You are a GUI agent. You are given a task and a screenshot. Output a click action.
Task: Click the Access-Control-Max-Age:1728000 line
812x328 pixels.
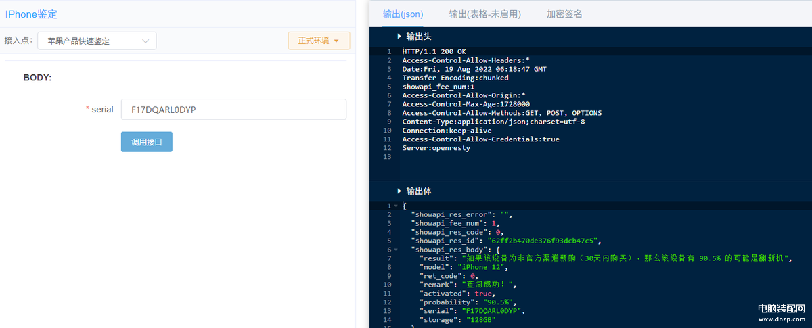[466, 104]
